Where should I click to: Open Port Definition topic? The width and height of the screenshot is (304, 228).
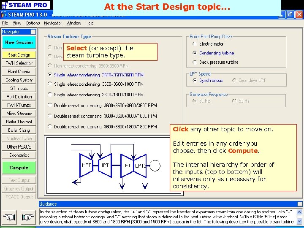(19, 97)
